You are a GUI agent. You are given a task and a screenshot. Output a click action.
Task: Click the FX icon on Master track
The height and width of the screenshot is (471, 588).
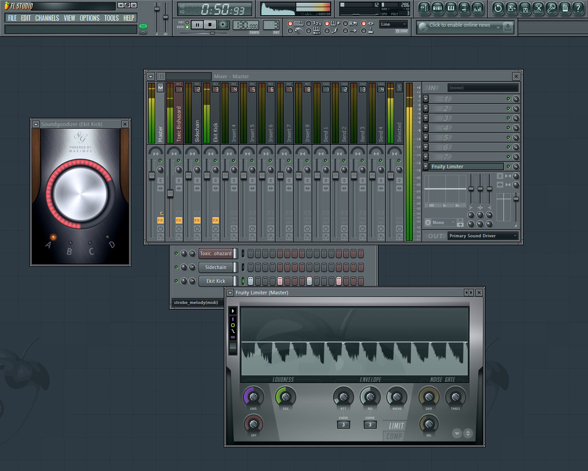[x=160, y=220]
